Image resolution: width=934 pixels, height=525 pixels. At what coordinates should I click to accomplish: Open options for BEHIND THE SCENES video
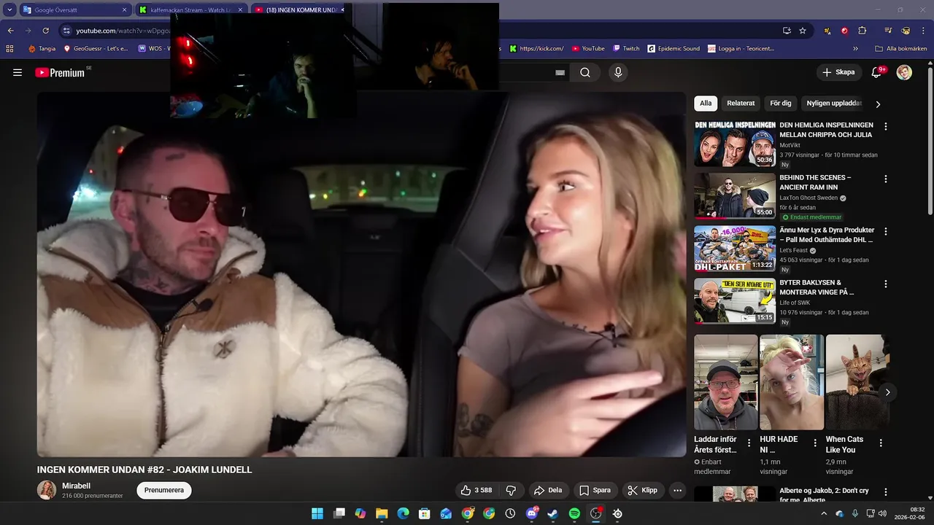[886, 179]
